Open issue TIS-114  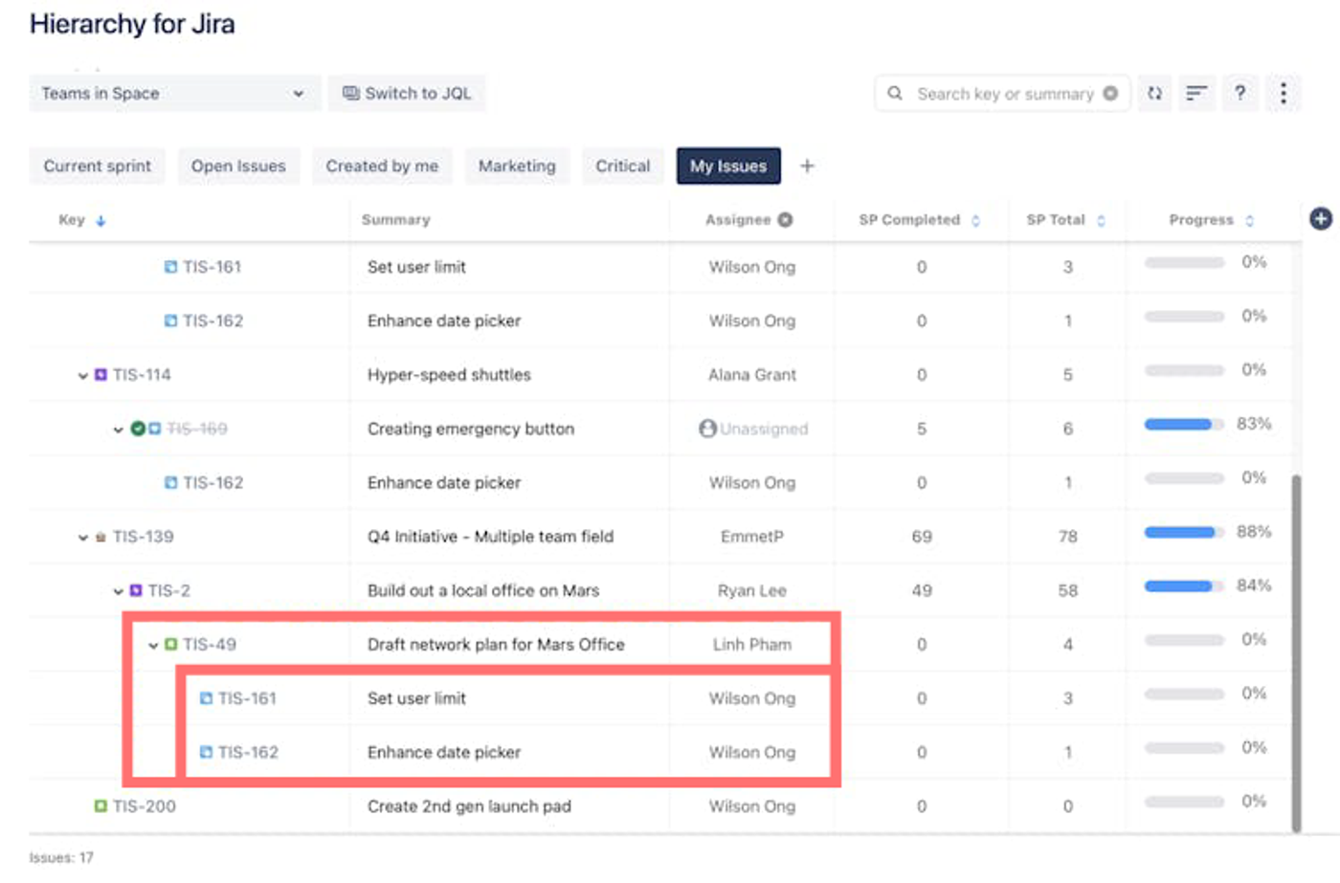[x=142, y=375]
